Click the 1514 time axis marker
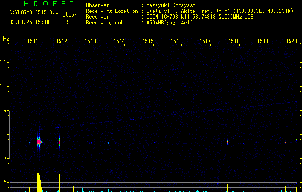This screenshot has width=302, height=192. tap(119, 41)
